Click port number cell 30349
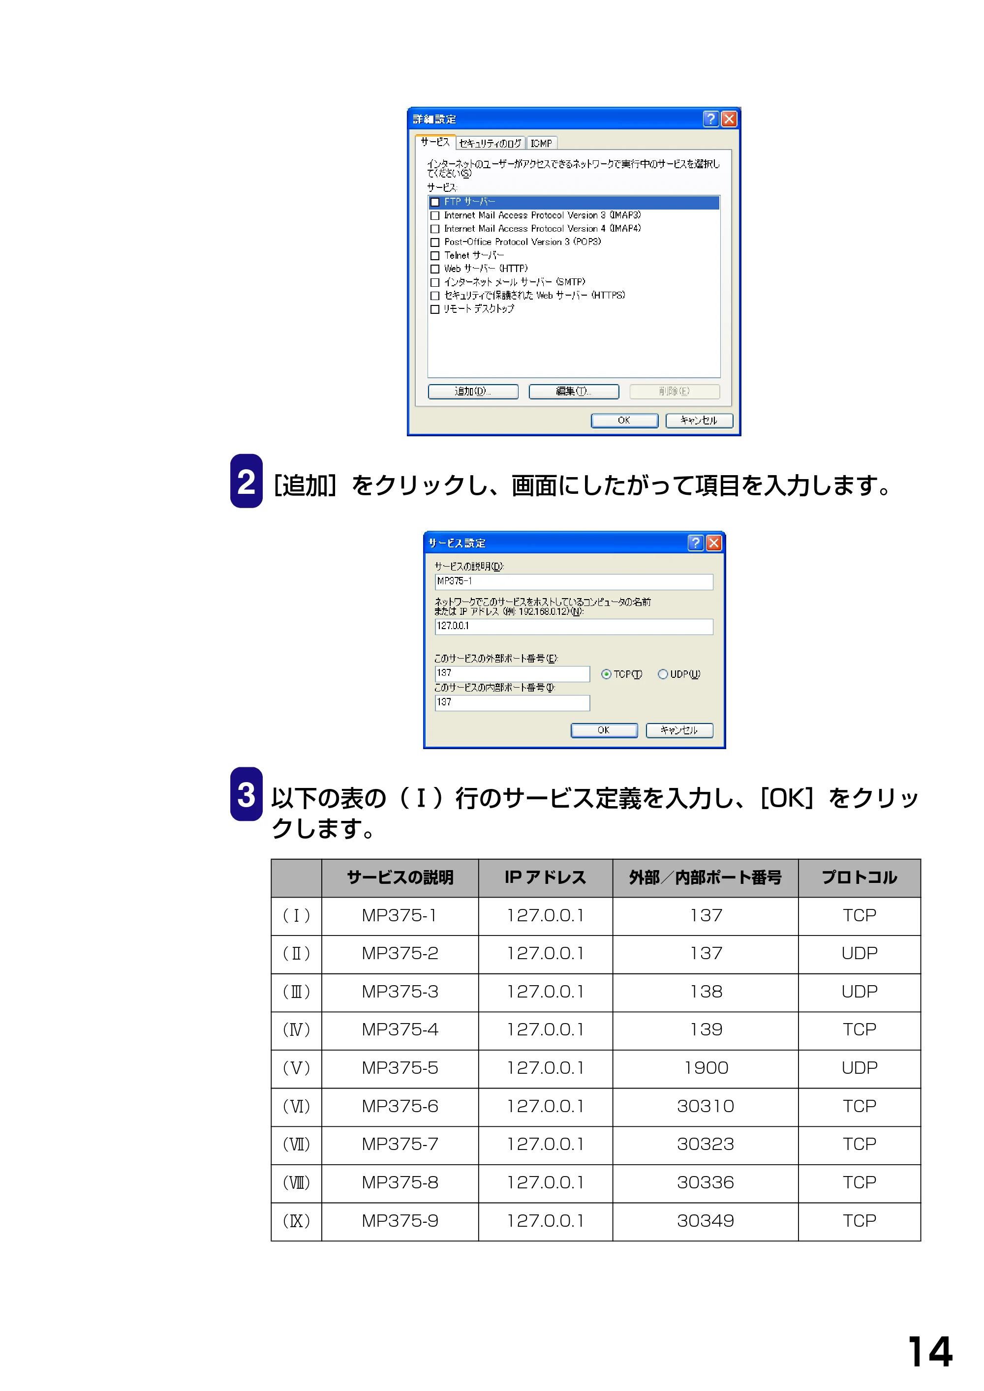The height and width of the screenshot is (1391, 984). click(x=705, y=1221)
